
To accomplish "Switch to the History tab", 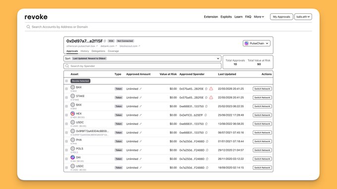I will point(85,51).
